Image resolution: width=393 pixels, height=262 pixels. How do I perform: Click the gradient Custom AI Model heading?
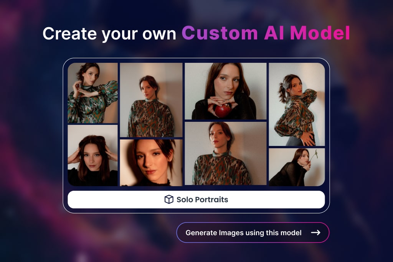[266, 34]
